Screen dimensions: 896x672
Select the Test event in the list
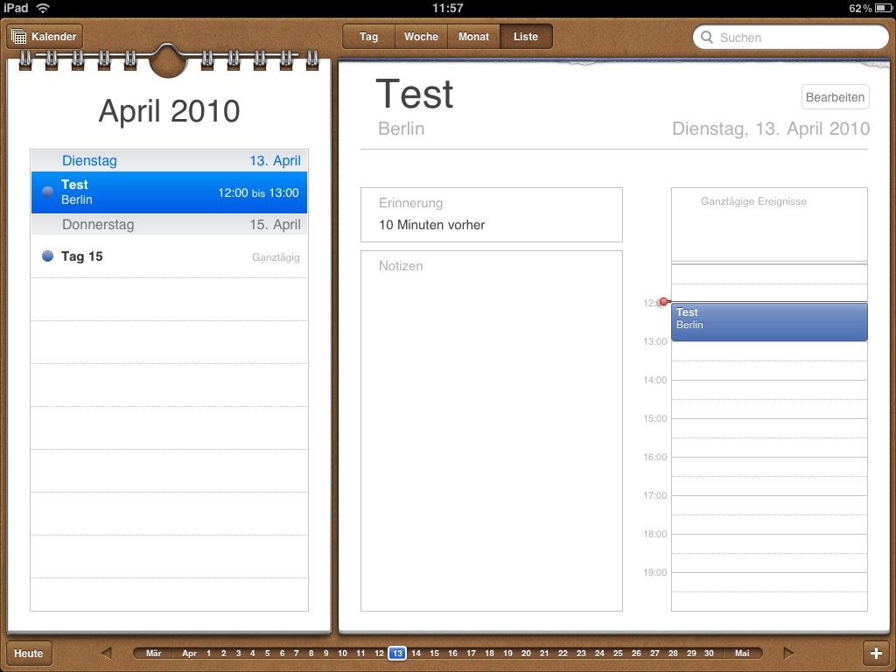pos(169,192)
